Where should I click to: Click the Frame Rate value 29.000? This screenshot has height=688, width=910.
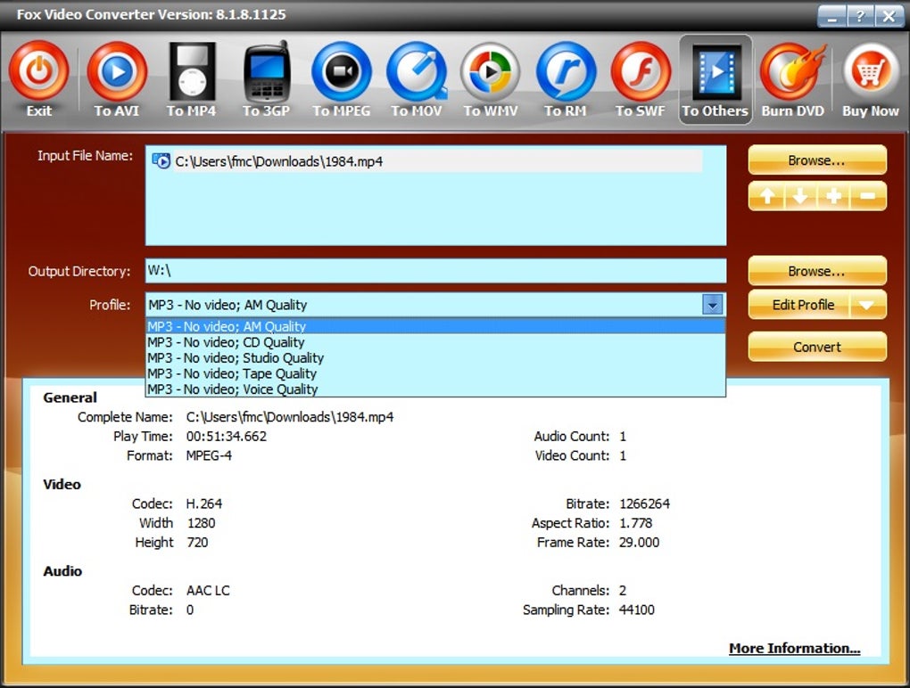point(639,542)
